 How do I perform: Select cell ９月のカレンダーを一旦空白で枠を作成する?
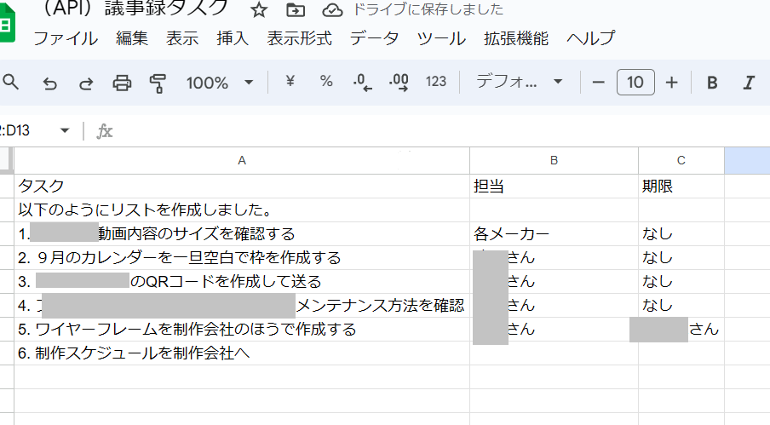(242, 258)
